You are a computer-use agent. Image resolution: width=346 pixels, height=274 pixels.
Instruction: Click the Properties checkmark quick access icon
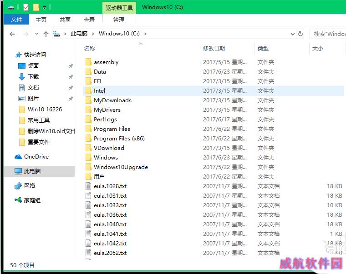(x=26, y=7)
